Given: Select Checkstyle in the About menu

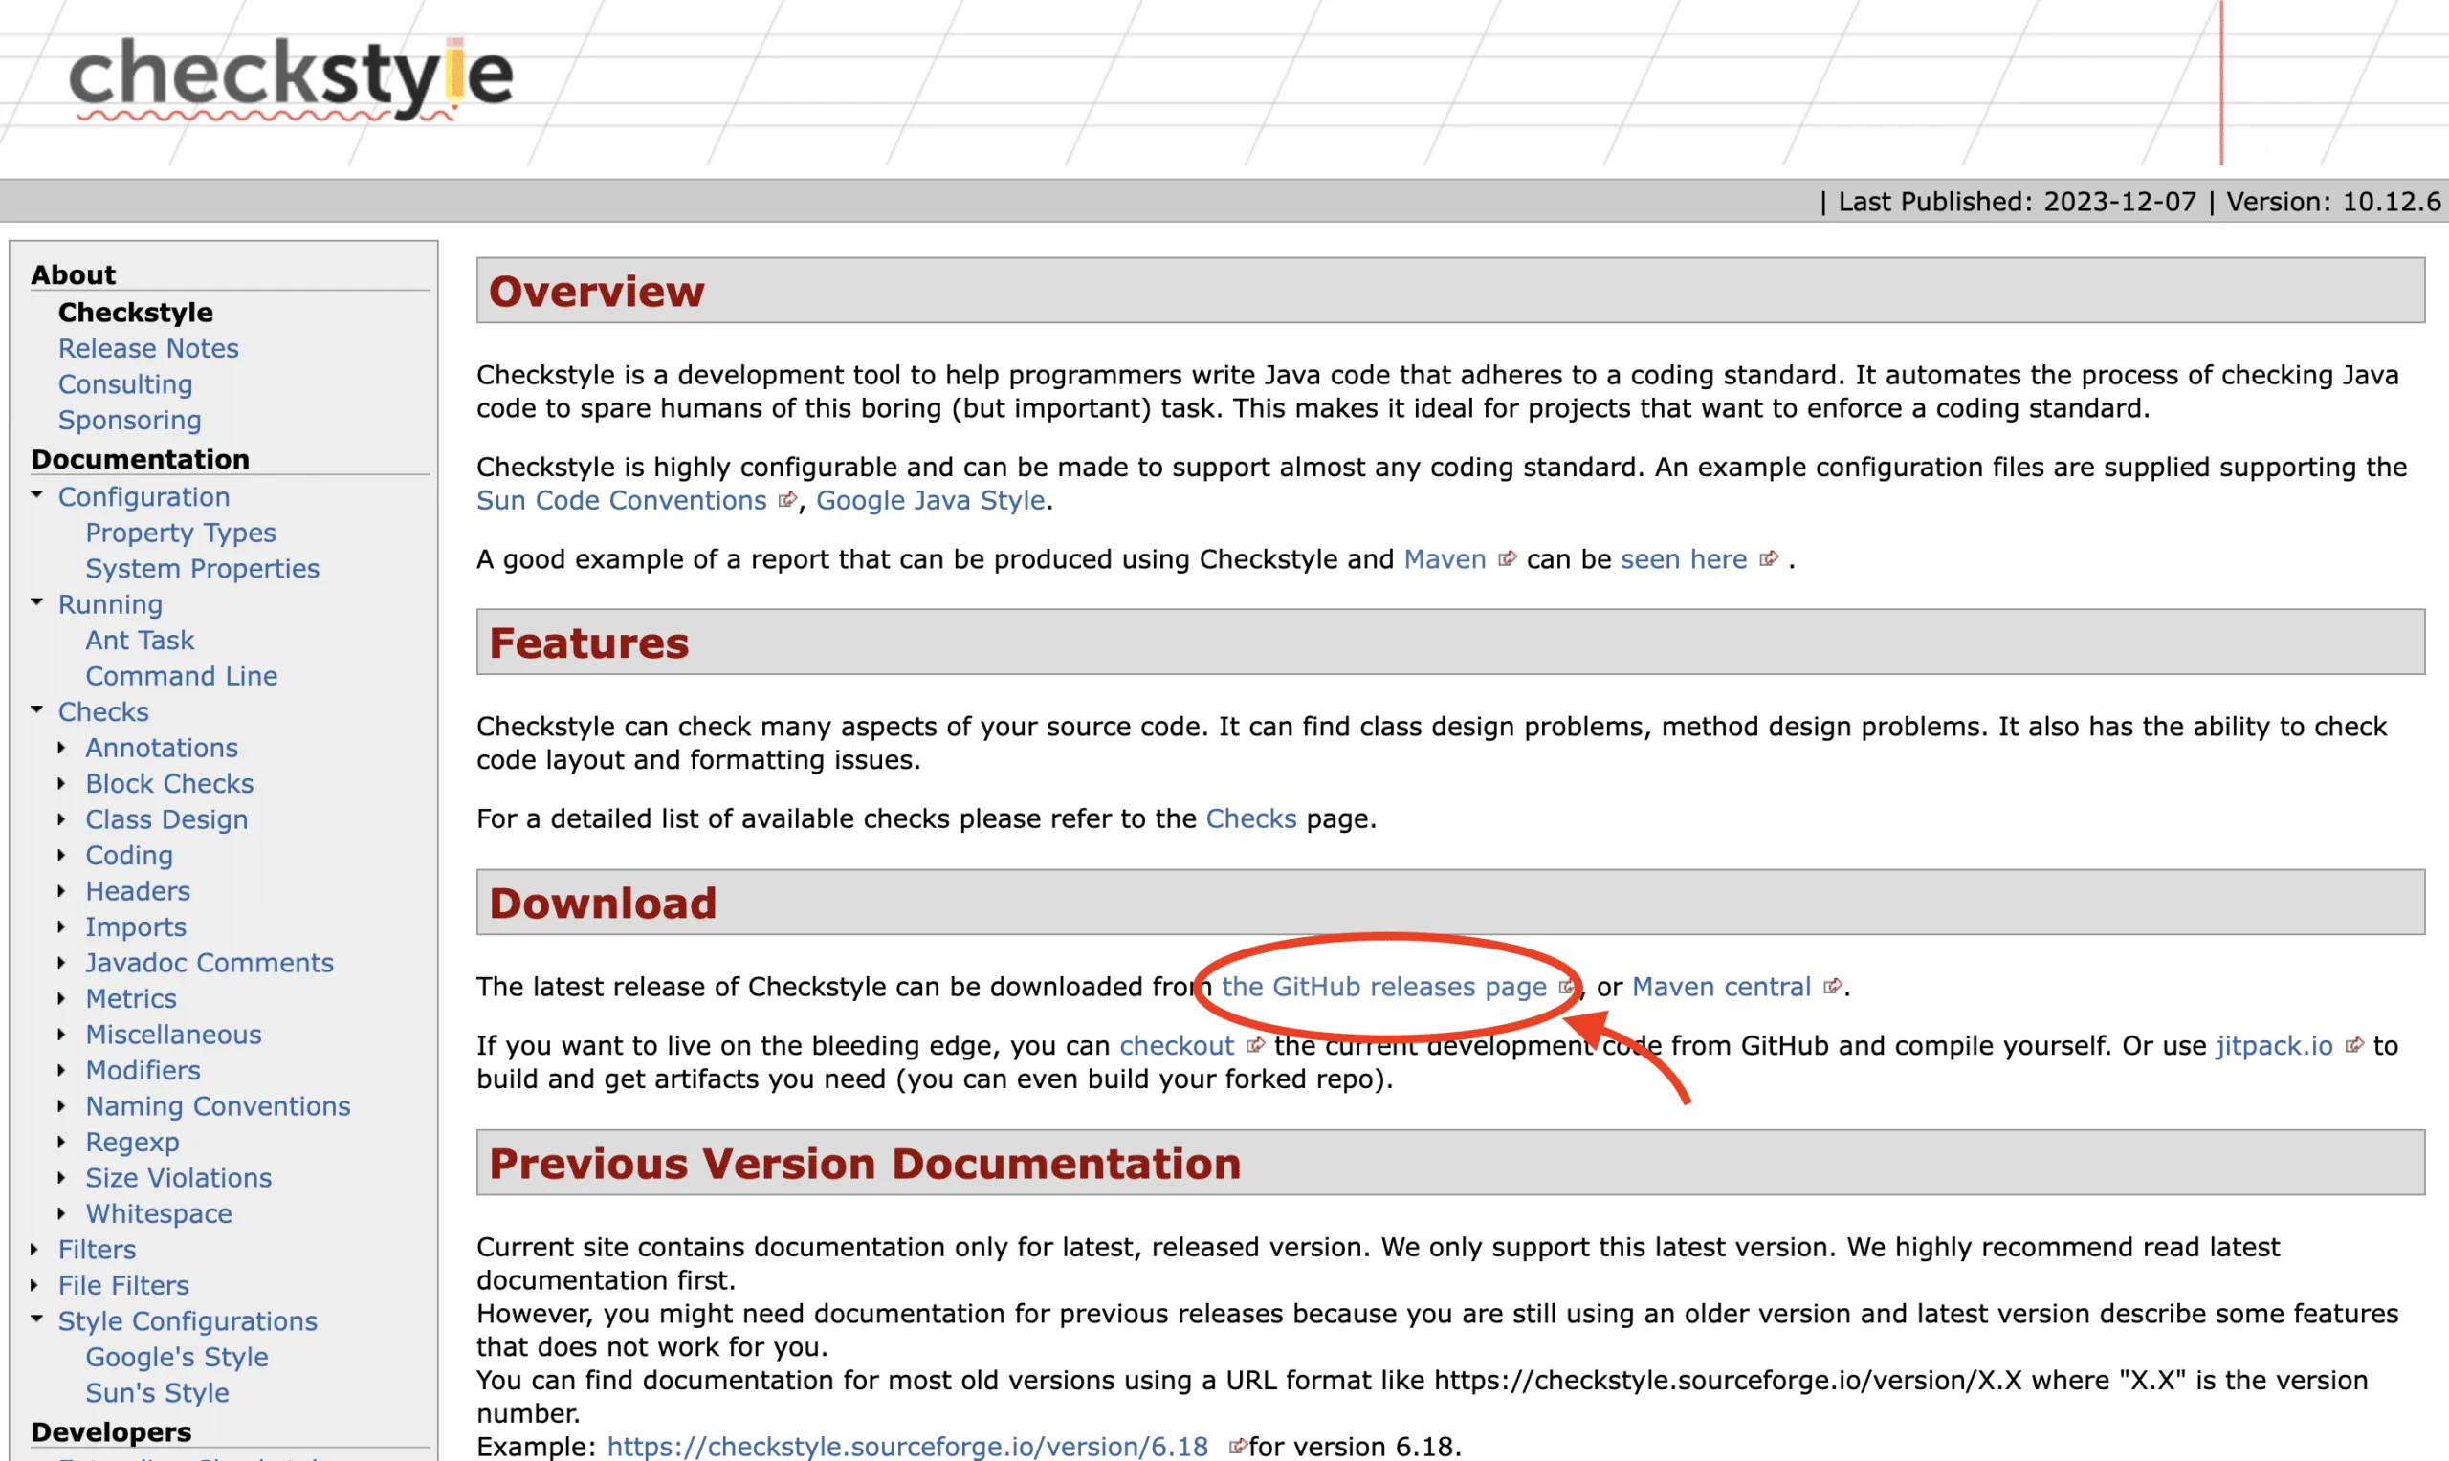Looking at the screenshot, I should [136, 313].
